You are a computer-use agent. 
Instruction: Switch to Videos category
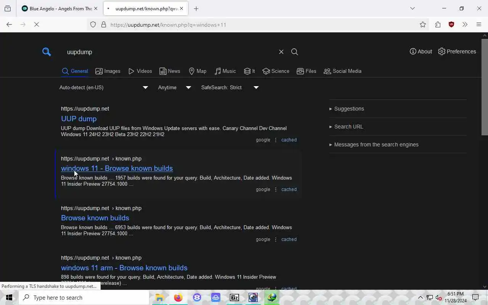140,71
